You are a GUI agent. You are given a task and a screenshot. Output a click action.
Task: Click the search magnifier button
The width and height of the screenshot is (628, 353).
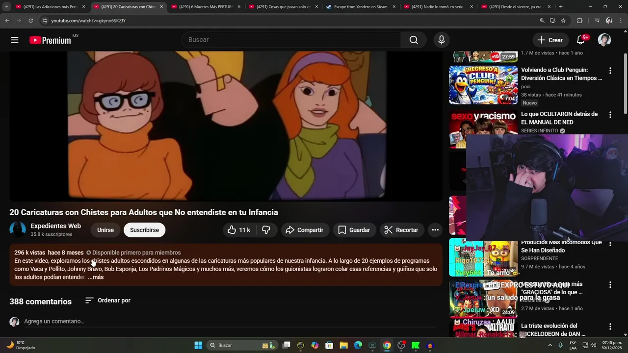coord(414,40)
